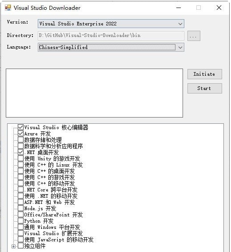This screenshot has width=231, height=252.
Task: Click the Initiate button
Action: 205,74
